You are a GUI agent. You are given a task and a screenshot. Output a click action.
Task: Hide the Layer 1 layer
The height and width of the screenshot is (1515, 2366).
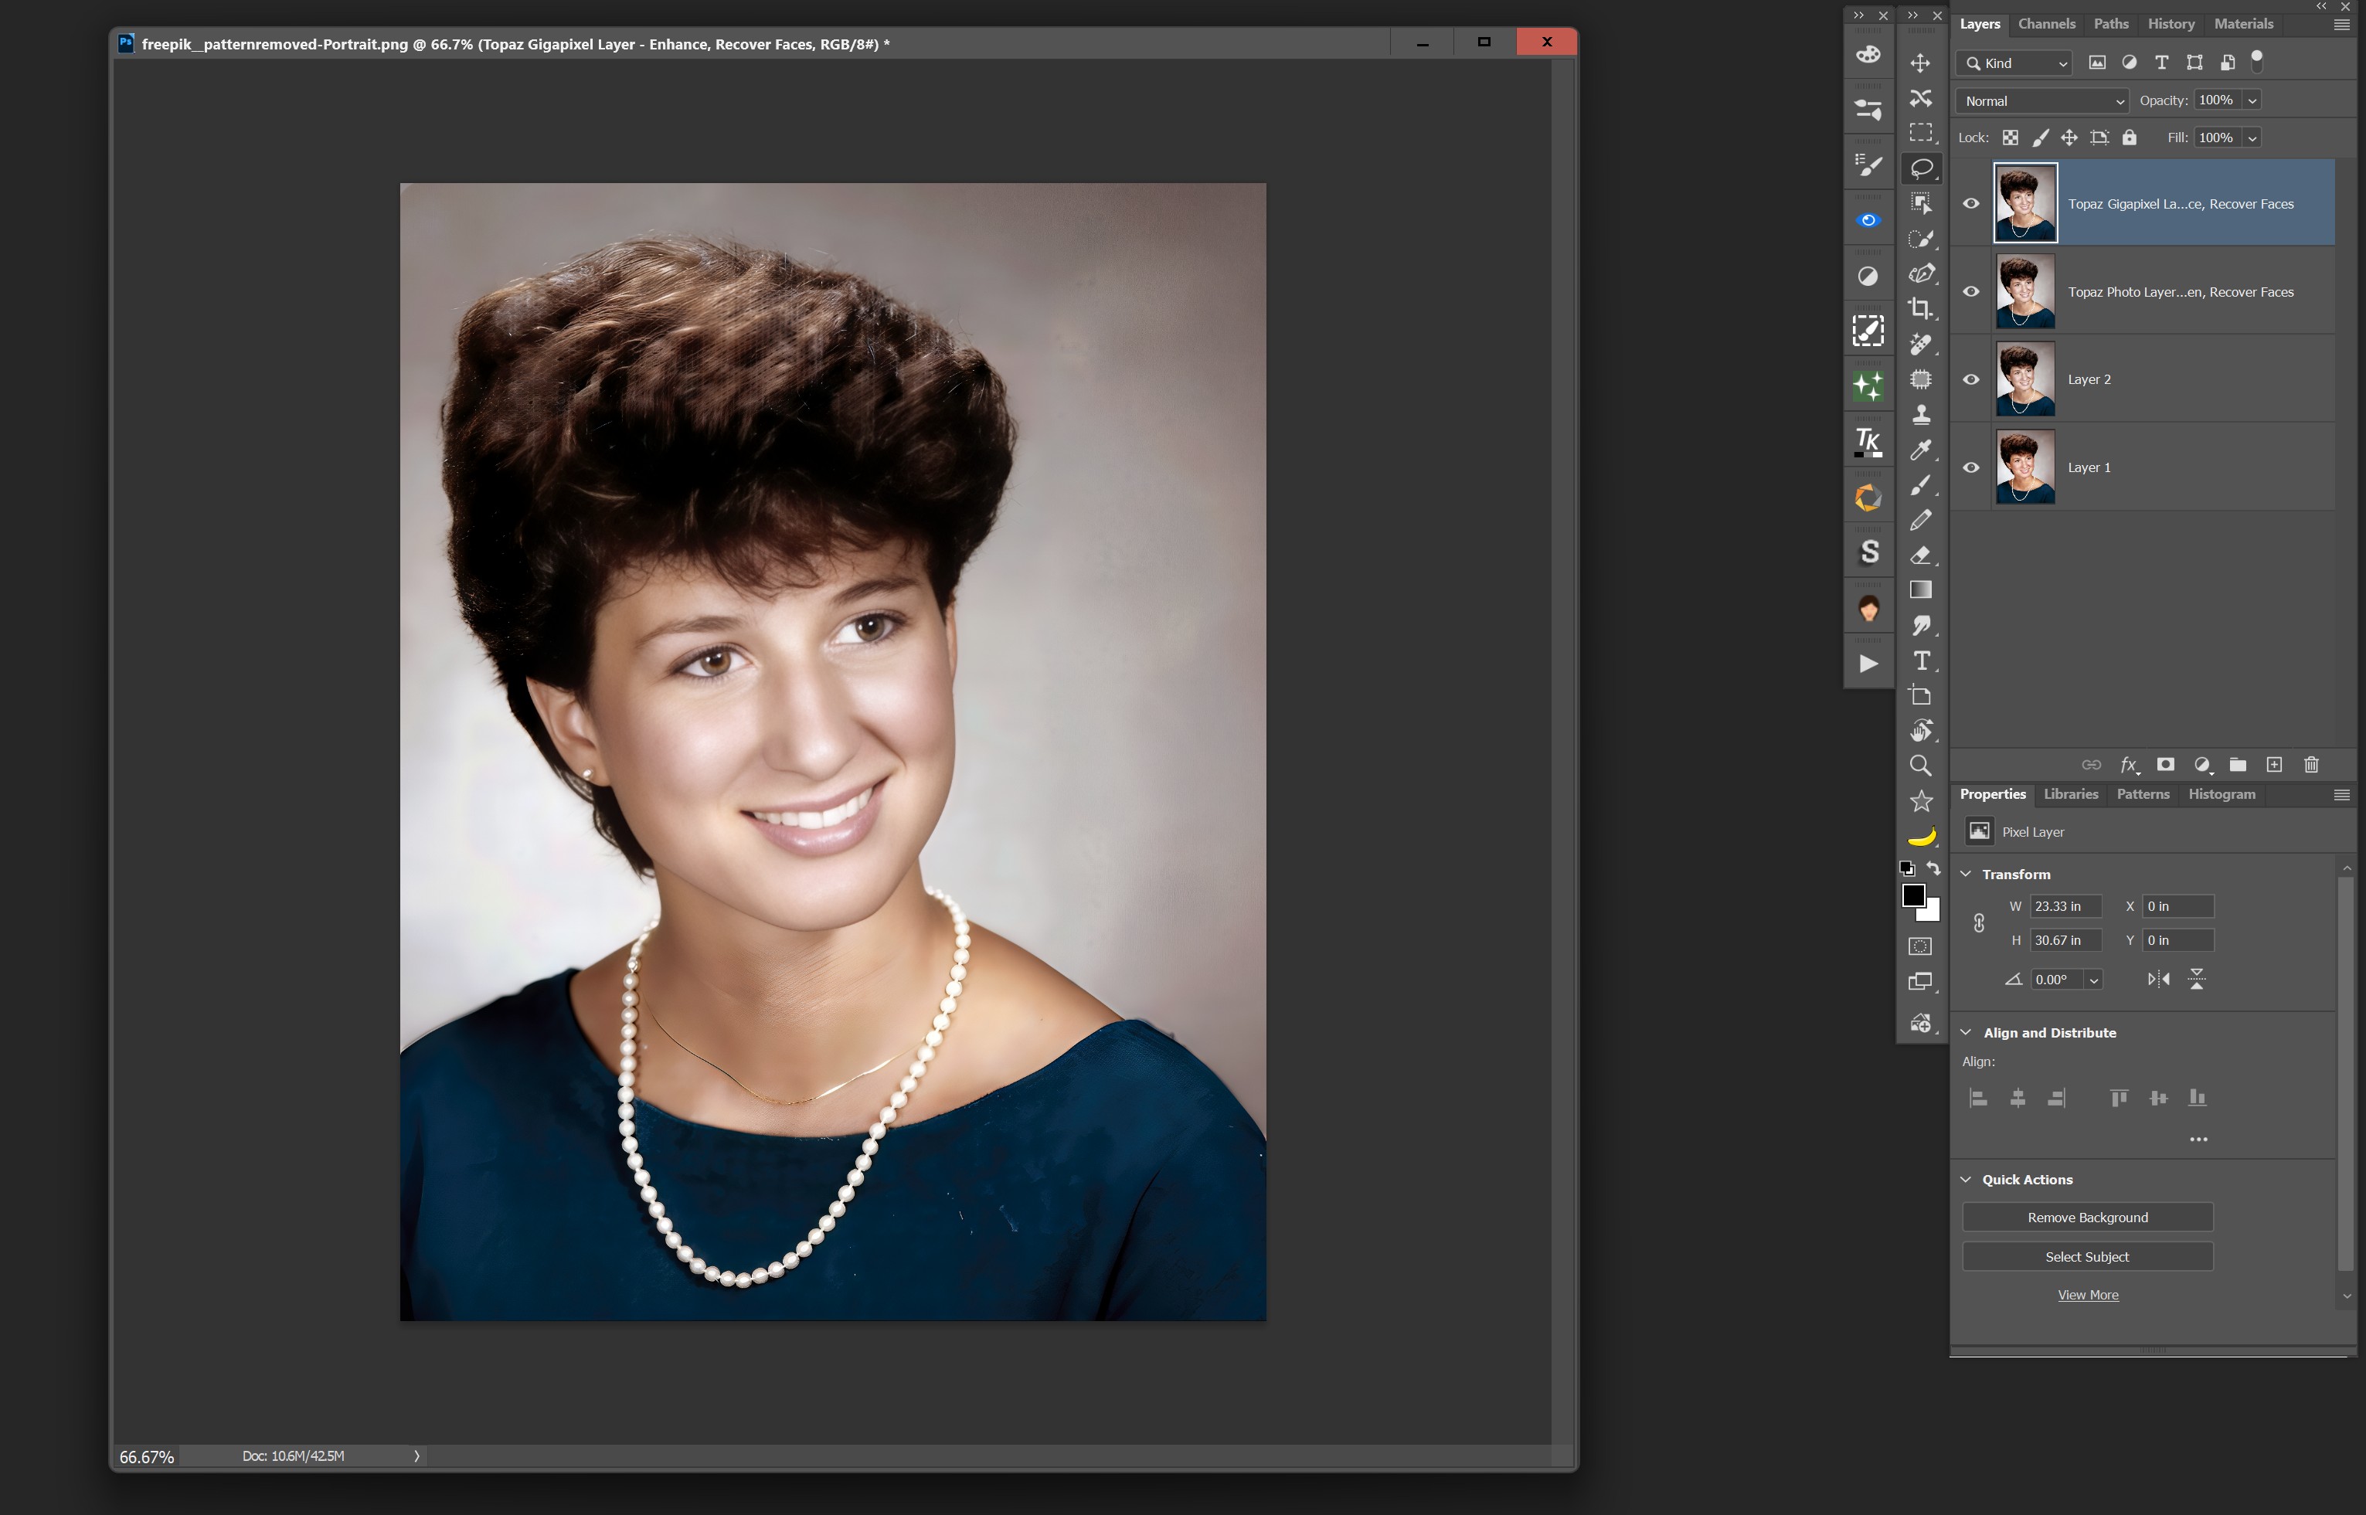(1970, 467)
